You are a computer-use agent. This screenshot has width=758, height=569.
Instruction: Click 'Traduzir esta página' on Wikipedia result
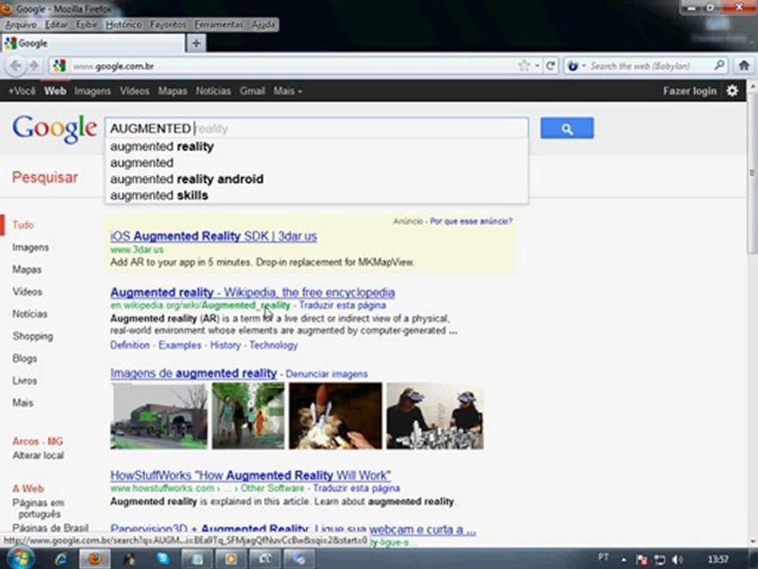pyautogui.click(x=342, y=305)
